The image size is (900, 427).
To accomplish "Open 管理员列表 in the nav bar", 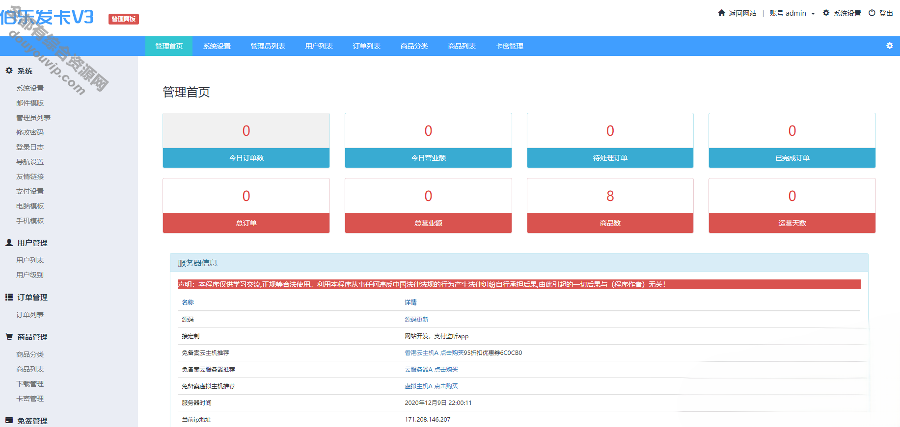I will pos(268,46).
